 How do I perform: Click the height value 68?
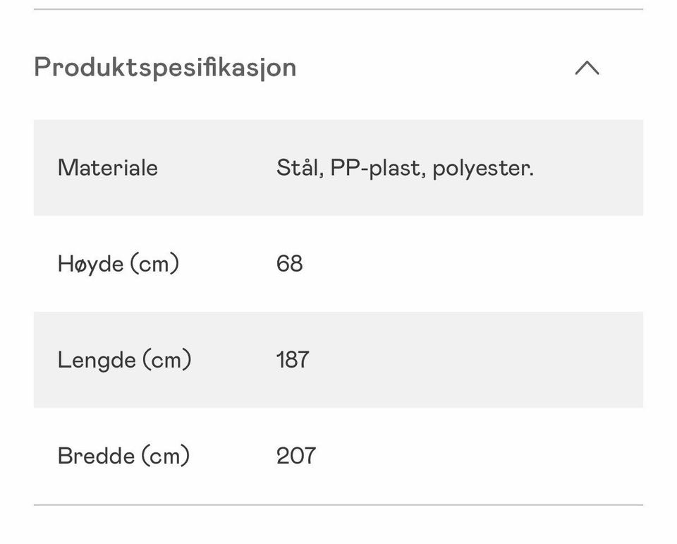pos(289,264)
